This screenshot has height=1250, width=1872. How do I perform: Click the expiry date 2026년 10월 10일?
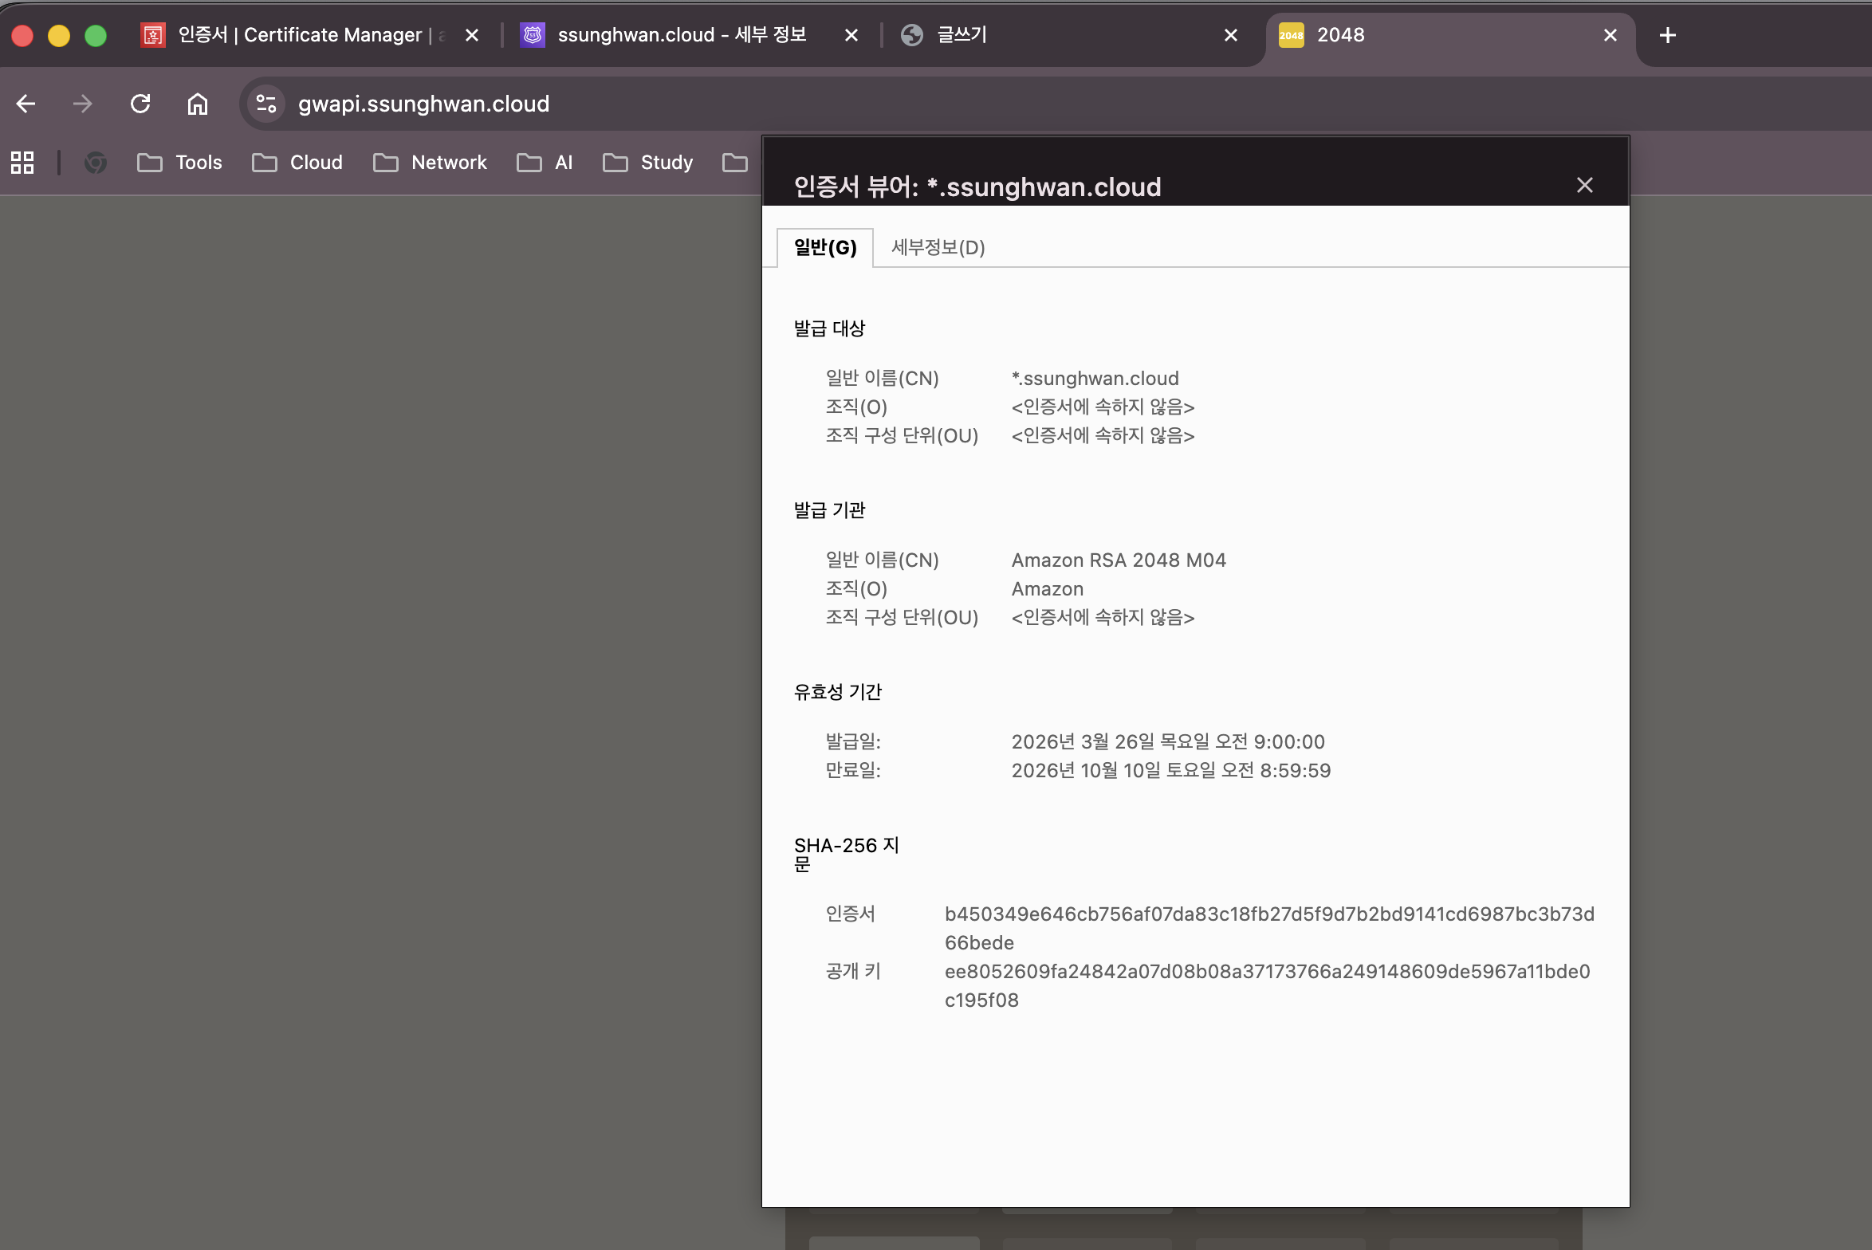(x=1171, y=771)
